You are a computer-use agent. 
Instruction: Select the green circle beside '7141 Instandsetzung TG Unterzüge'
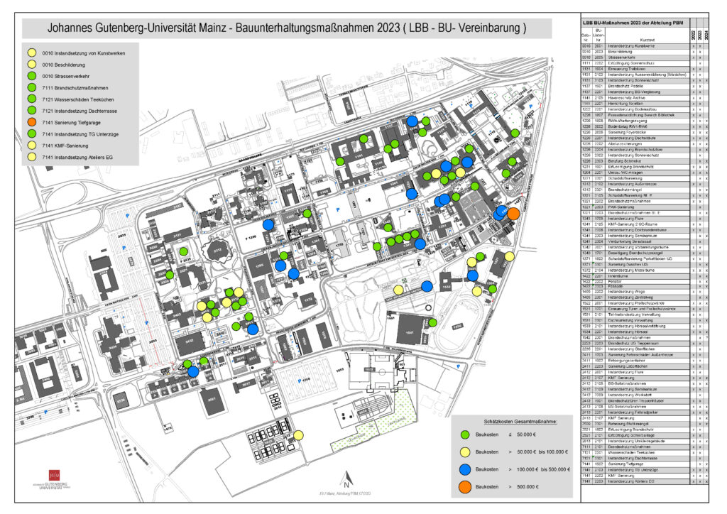pyautogui.click(x=31, y=134)
